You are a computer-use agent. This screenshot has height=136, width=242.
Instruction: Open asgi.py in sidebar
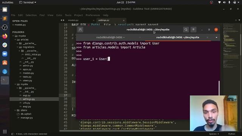point(26,96)
